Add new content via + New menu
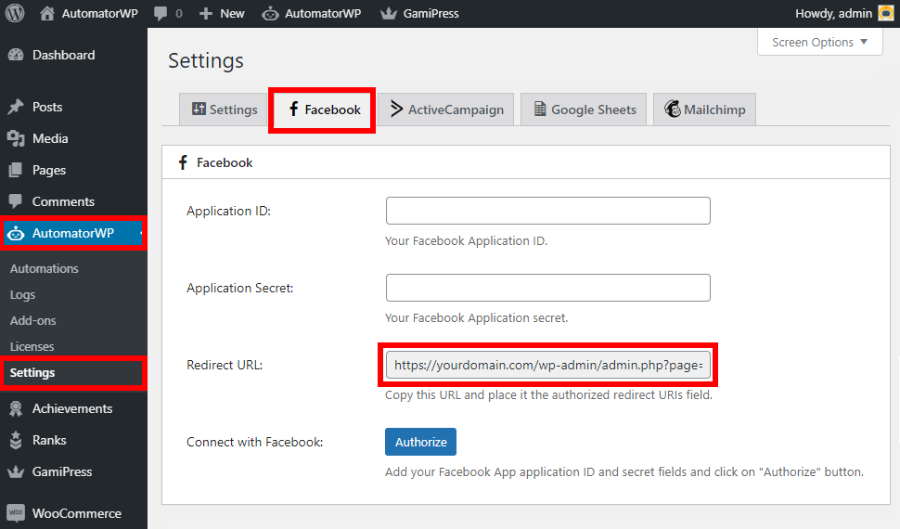This screenshot has height=529, width=900. (x=222, y=14)
